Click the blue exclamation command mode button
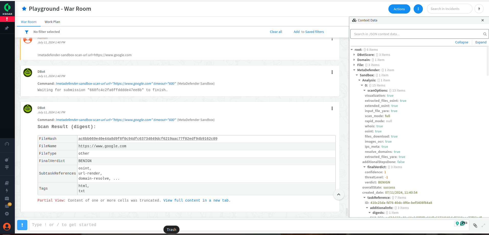 [x=22, y=225]
